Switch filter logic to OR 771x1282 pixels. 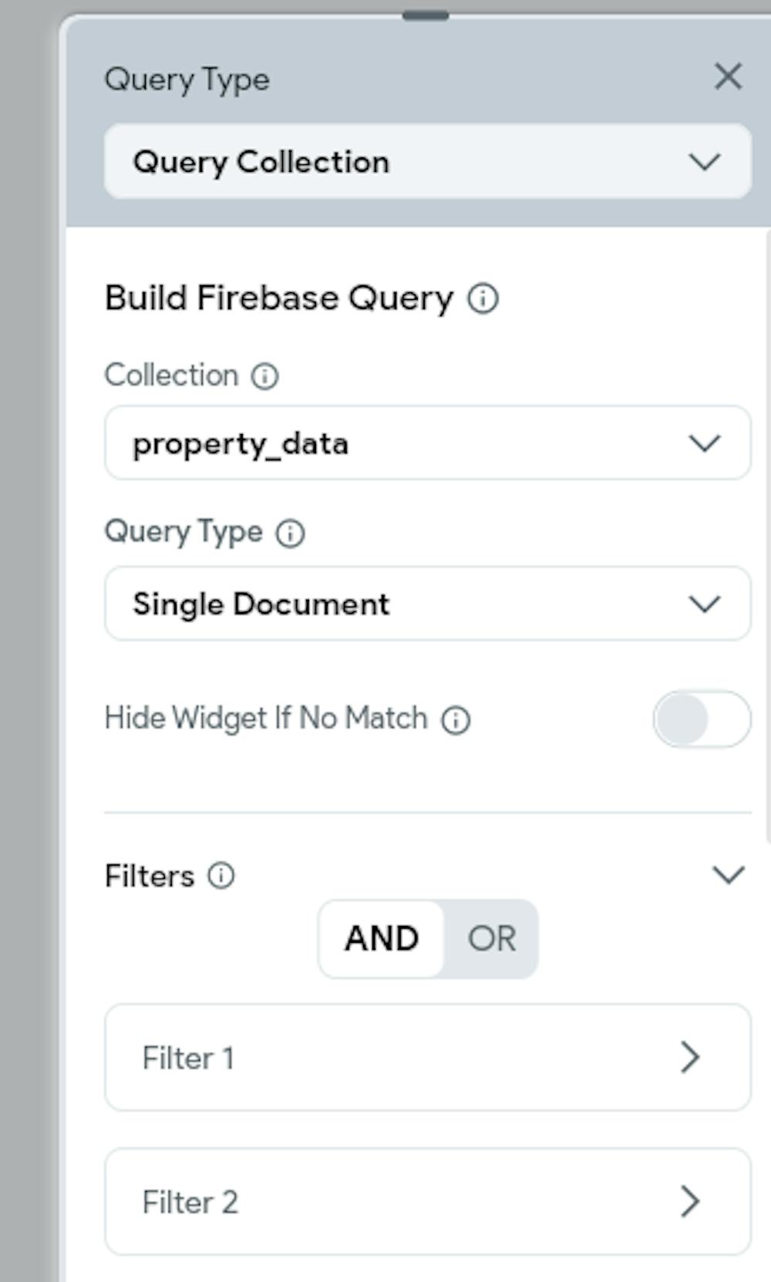coord(491,939)
